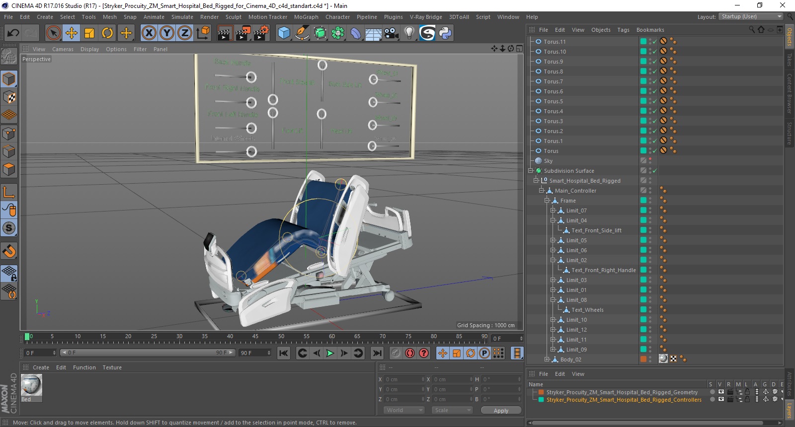Click Make Editable icon in left sidebar
The height and width of the screenshot is (427, 795).
pyautogui.click(x=9, y=57)
